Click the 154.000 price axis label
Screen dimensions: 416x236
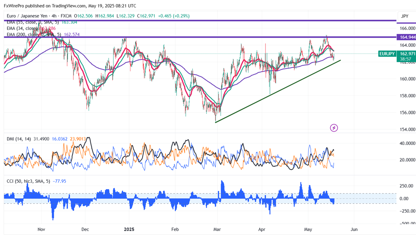point(407,129)
